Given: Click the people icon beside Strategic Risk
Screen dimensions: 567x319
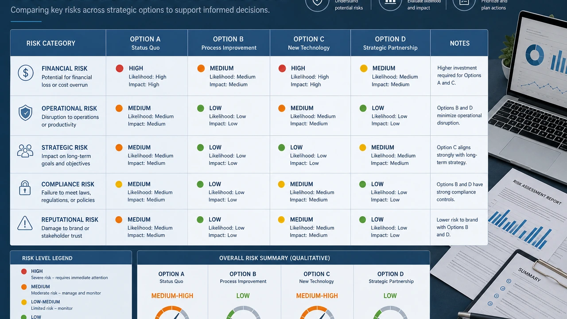Looking at the screenshot, I should click(25, 151).
